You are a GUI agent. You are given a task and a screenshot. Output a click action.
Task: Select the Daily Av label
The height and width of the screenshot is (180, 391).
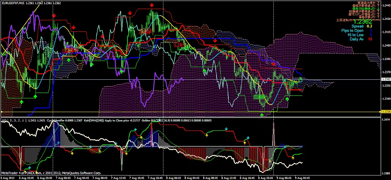pos(356,39)
